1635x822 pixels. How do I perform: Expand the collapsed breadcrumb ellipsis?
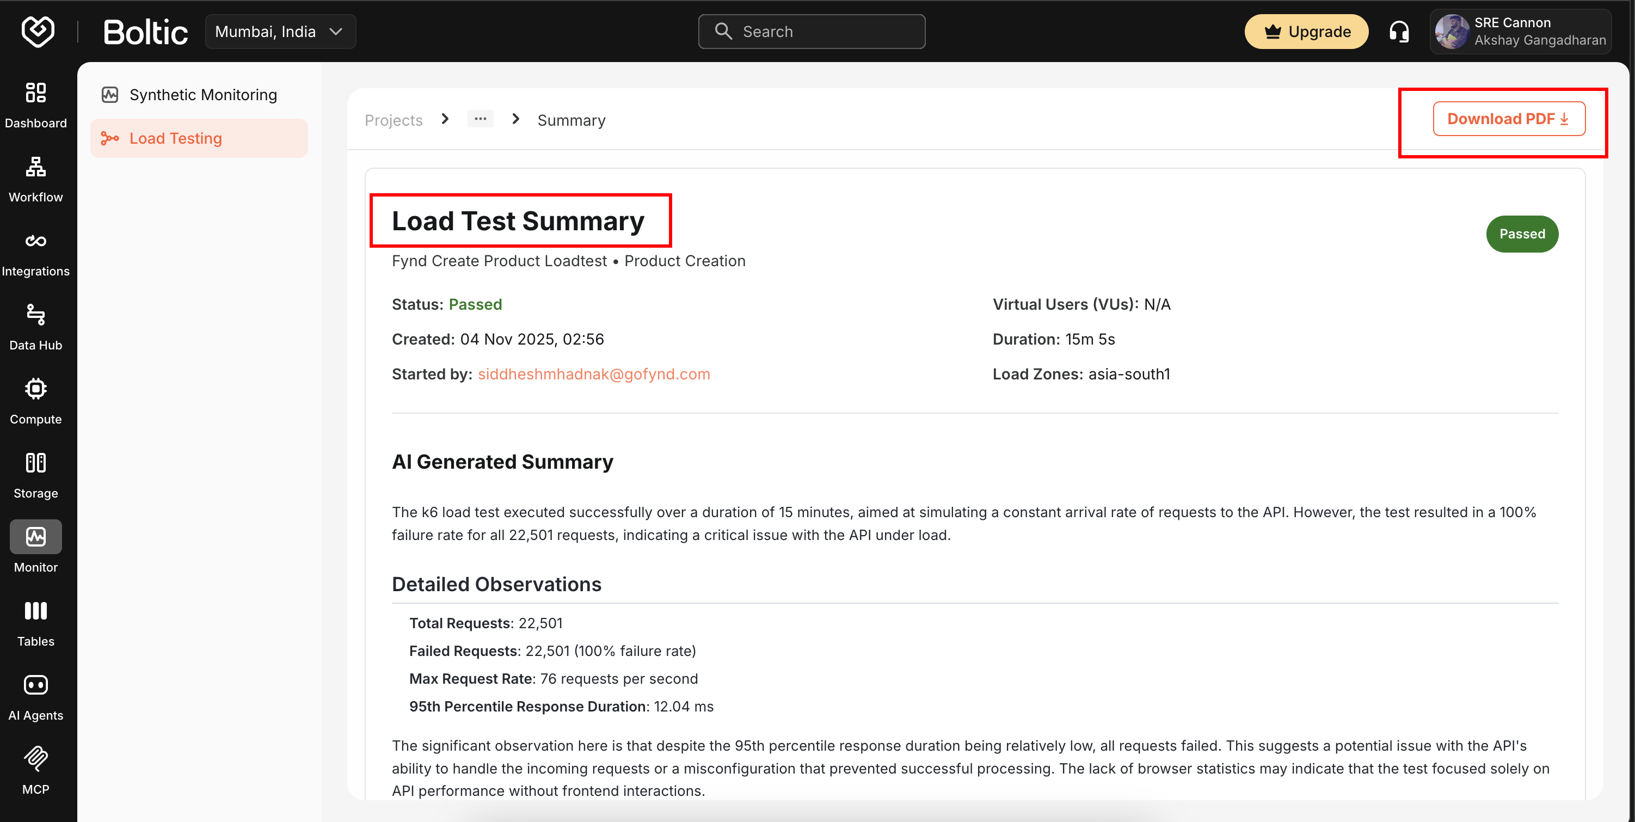tap(481, 119)
